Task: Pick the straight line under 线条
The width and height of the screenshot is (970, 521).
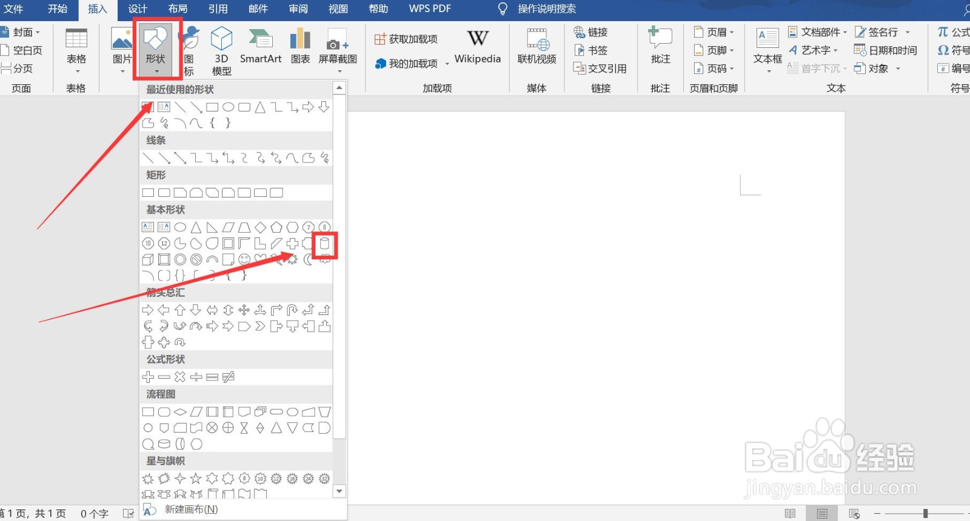Action: click(x=148, y=158)
